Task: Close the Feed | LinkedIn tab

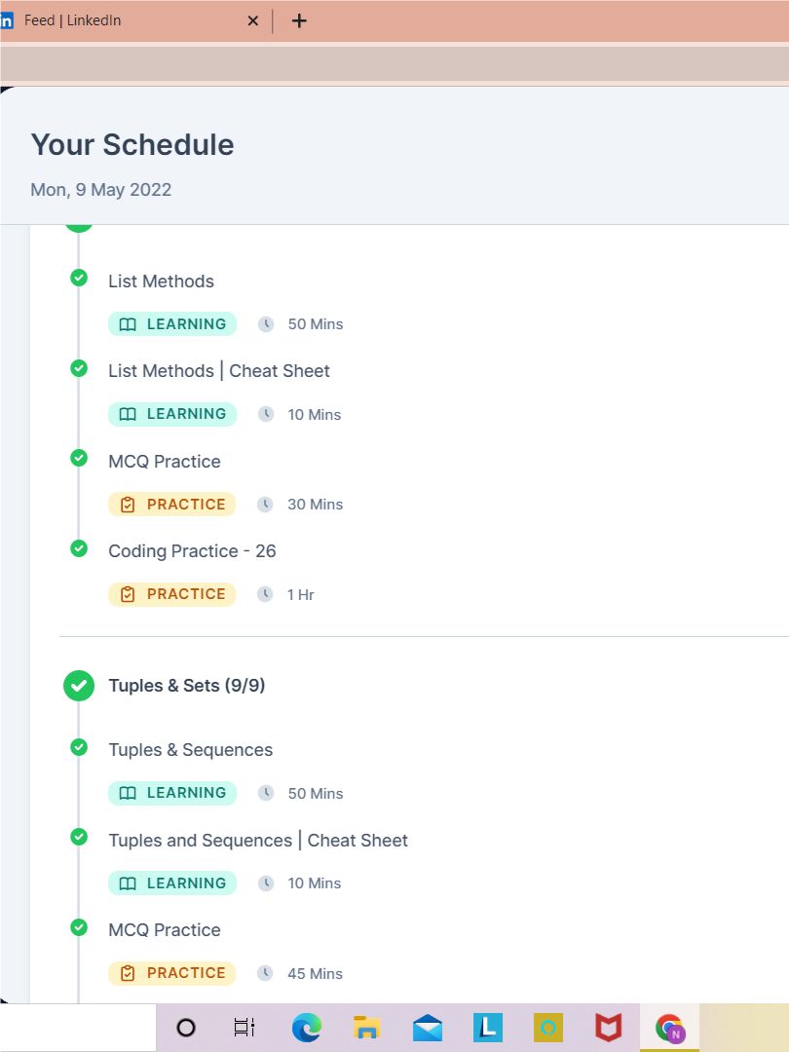Action: (253, 20)
